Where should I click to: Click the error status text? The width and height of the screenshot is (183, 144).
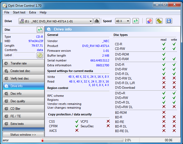pyautogui.click(x=6, y=140)
